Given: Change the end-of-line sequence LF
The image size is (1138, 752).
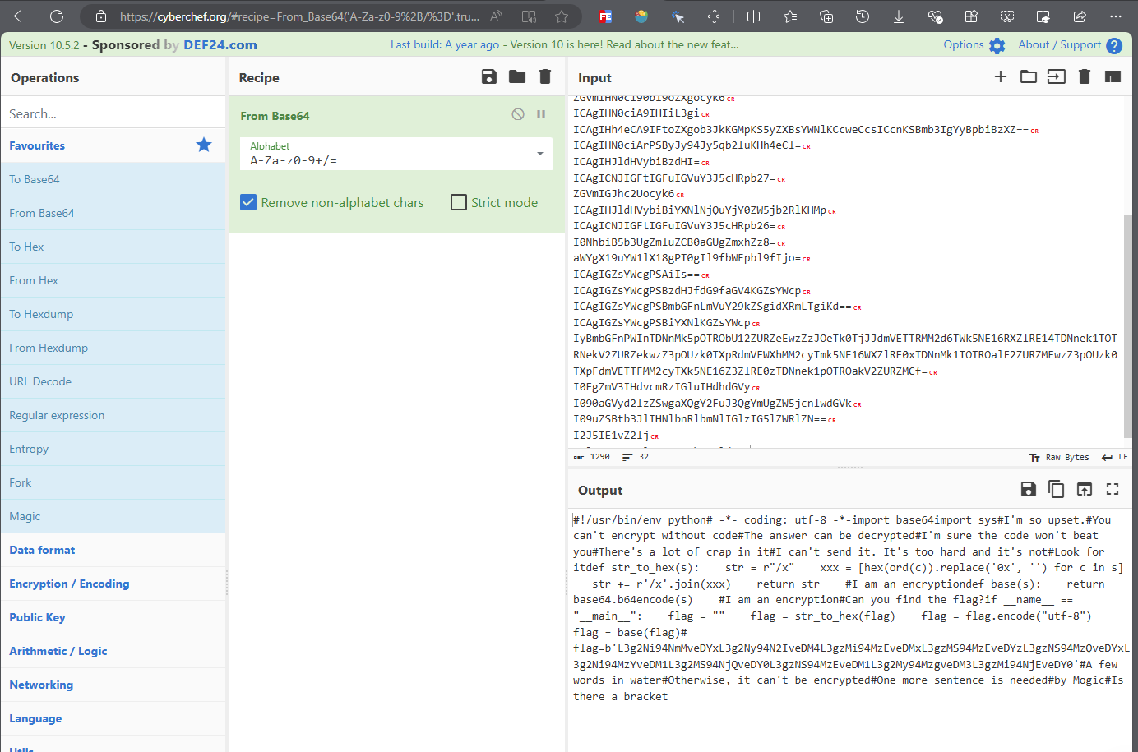Looking at the screenshot, I should click(x=1115, y=457).
